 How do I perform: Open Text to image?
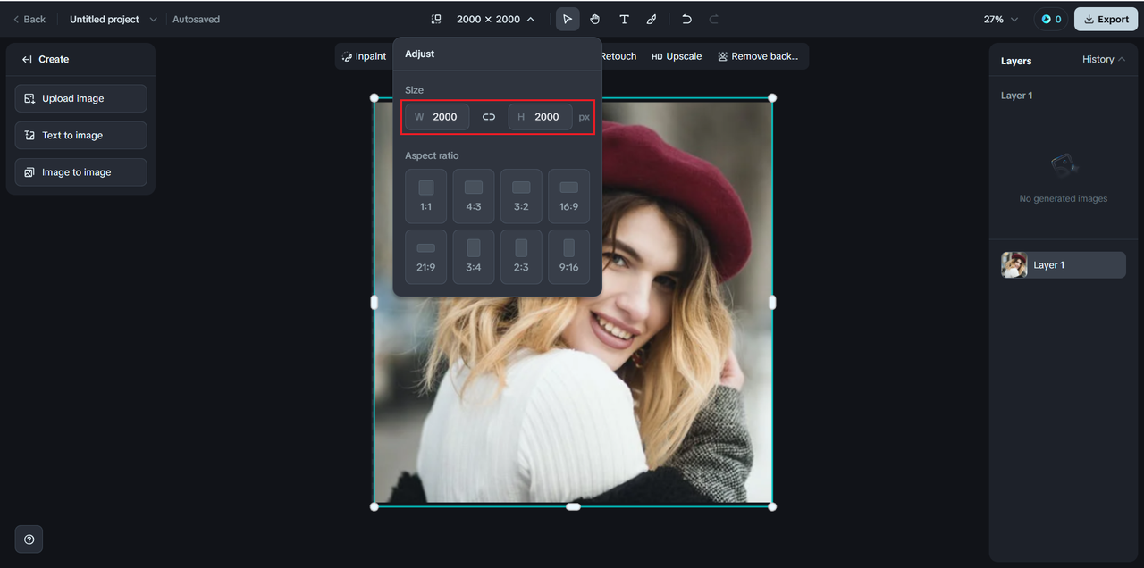(81, 135)
